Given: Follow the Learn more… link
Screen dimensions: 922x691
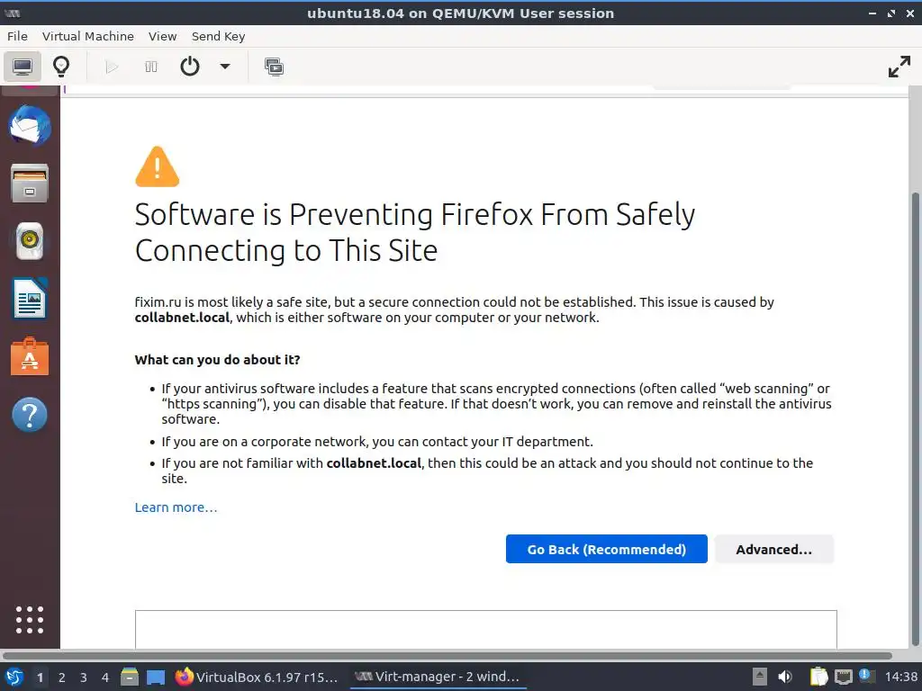Looking at the screenshot, I should (176, 507).
